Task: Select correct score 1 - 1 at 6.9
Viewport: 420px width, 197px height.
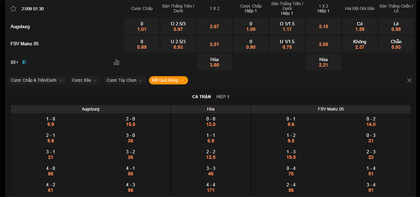Action: [211, 138]
